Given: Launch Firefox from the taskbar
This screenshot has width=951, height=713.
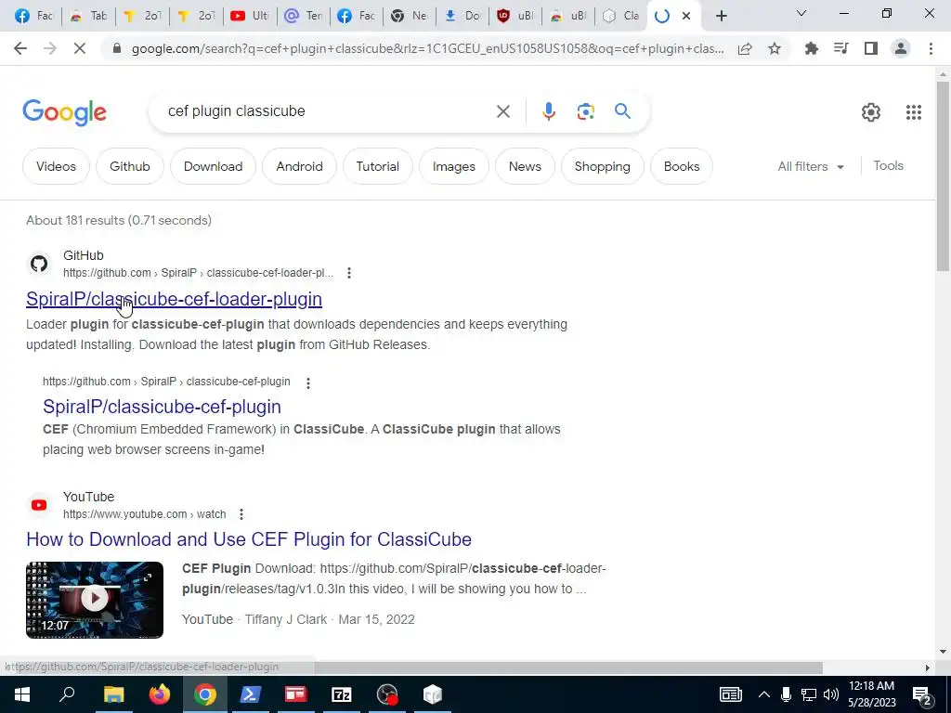Looking at the screenshot, I should click(160, 694).
